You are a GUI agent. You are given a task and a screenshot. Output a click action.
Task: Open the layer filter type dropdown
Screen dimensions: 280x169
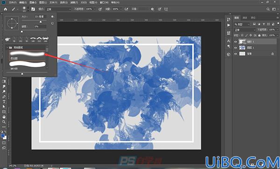click(x=242, y=24)
